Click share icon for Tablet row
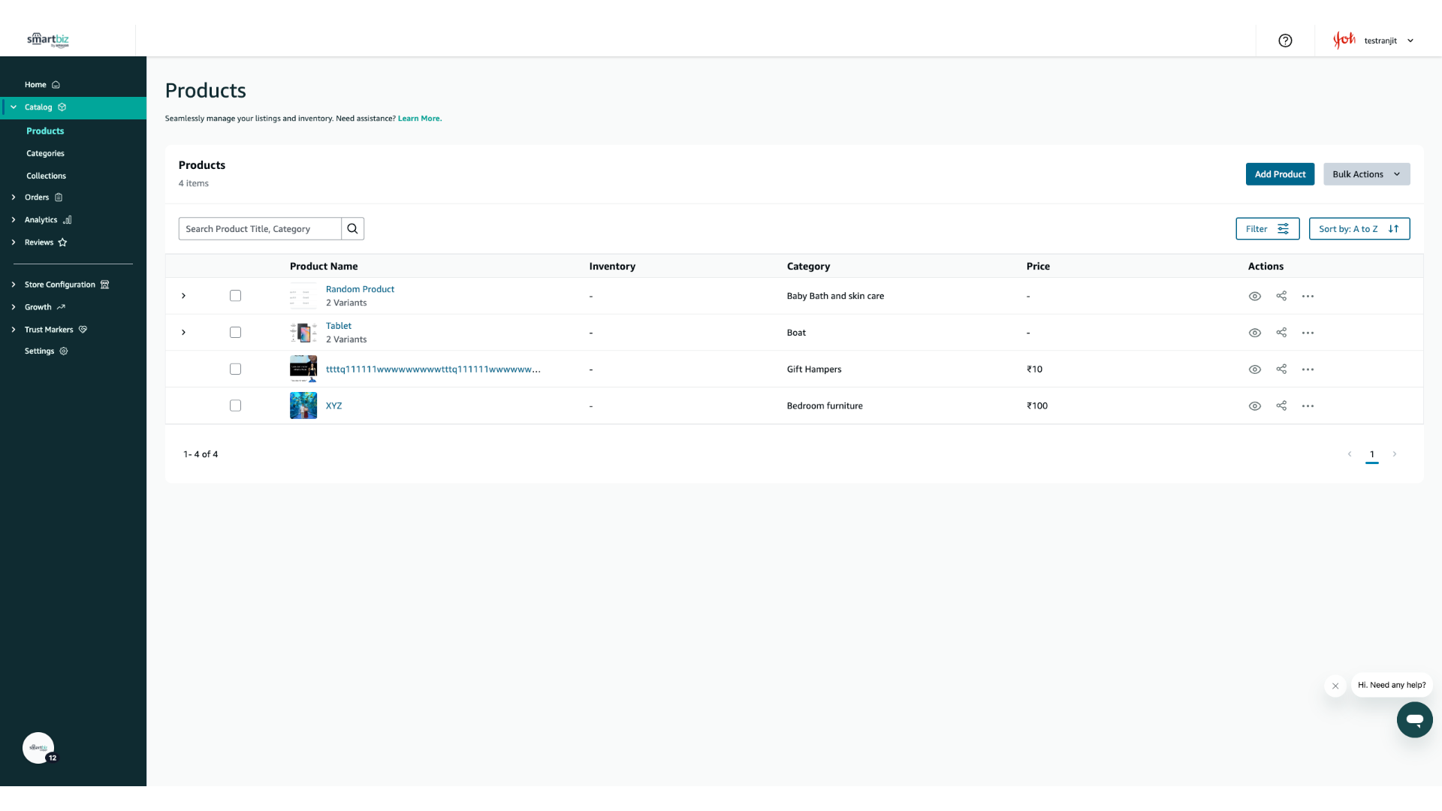Image resolution: width=1442 pixels, height=811 pixels. [1281, 333]
